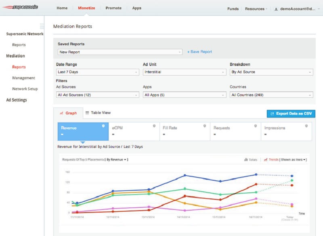Click the purple line point at 16/11/2014
Viewport: 323px width, 236px height.
point(256,198)
